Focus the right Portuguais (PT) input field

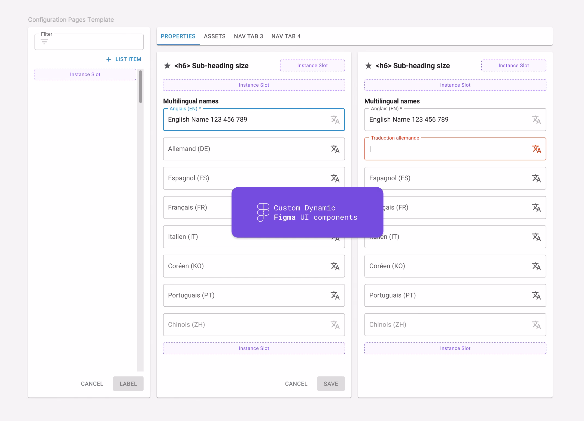[x=455, y=295]
